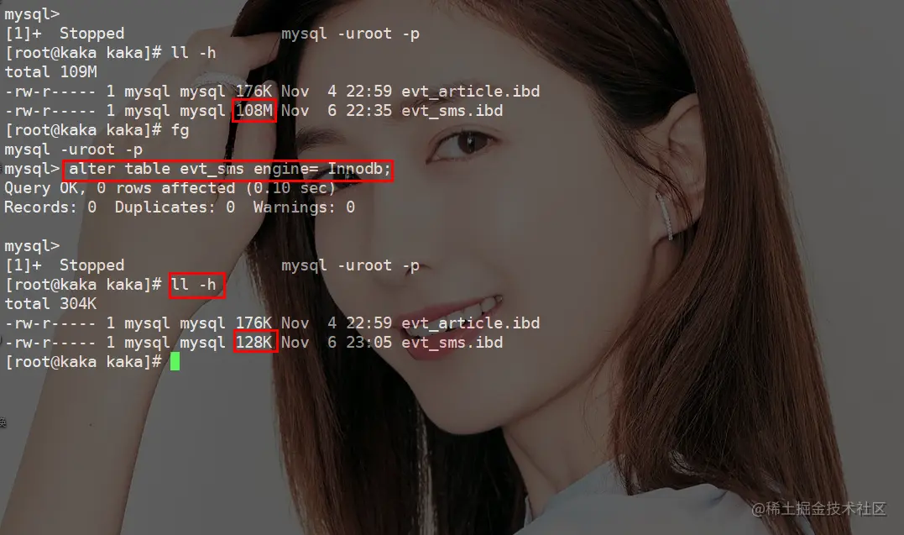This screenshot has height=535, width=904.
Task: Click the second evt_article.ibd filename
Action: [470, 323]
